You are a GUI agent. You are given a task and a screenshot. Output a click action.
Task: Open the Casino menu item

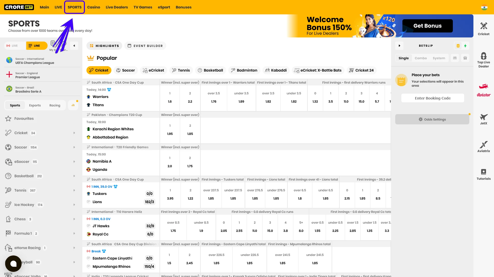(94, 7)
